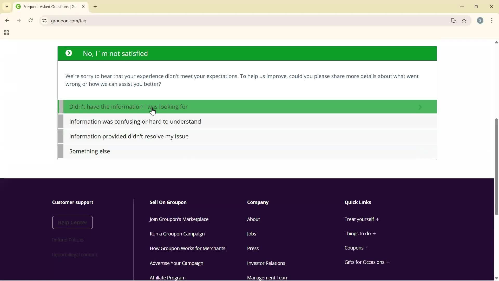Switch to the Frequent Asked Questions tab

(47, 7)
